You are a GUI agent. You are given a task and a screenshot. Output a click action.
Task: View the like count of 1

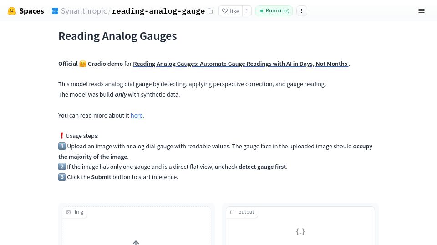247,11
